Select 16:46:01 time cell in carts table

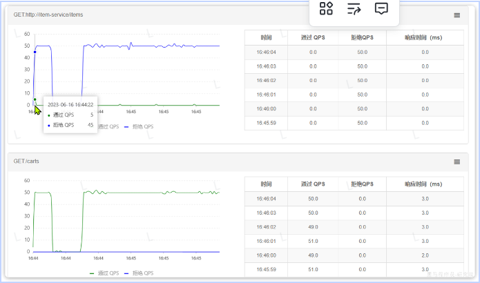266,242
